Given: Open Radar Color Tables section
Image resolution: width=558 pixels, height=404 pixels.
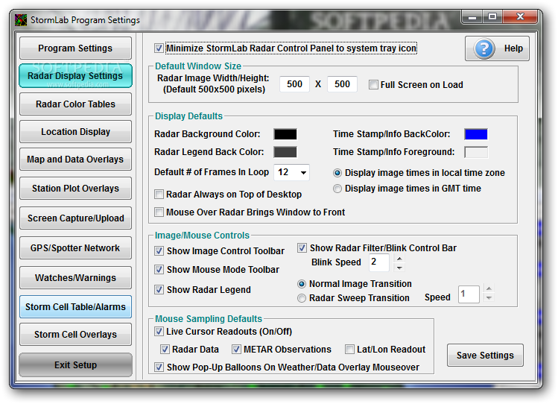Looking at the screenshot, I should 75,104.
